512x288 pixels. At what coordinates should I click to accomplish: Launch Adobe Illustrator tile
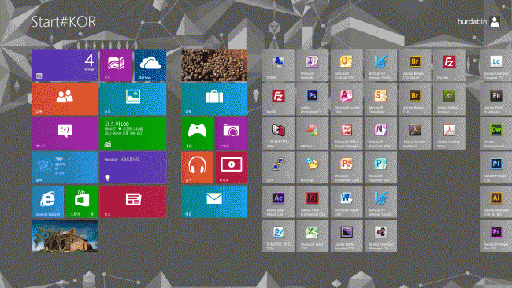(x=496, y=201)
